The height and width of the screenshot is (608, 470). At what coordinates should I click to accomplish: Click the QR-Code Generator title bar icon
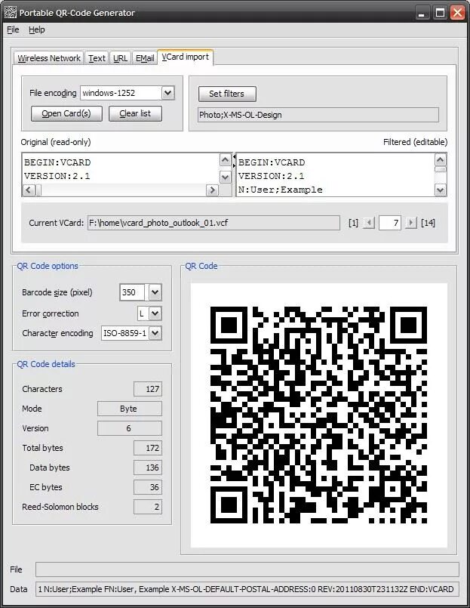(x=11, y=12)
